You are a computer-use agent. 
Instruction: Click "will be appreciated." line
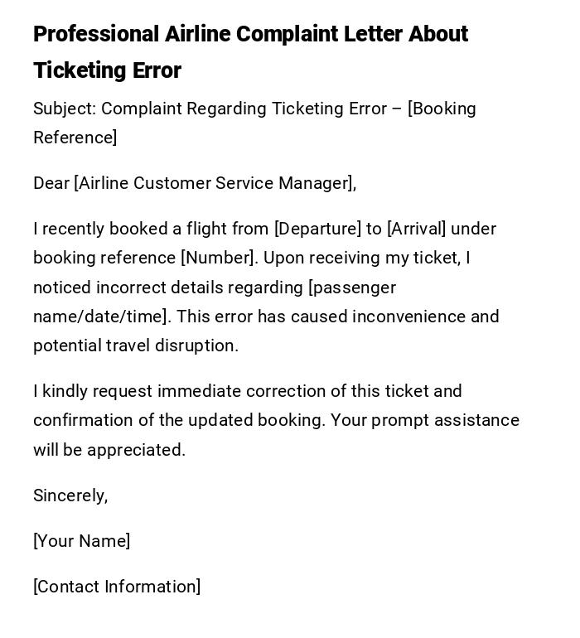pyautogui.click(x=109, y=450)
